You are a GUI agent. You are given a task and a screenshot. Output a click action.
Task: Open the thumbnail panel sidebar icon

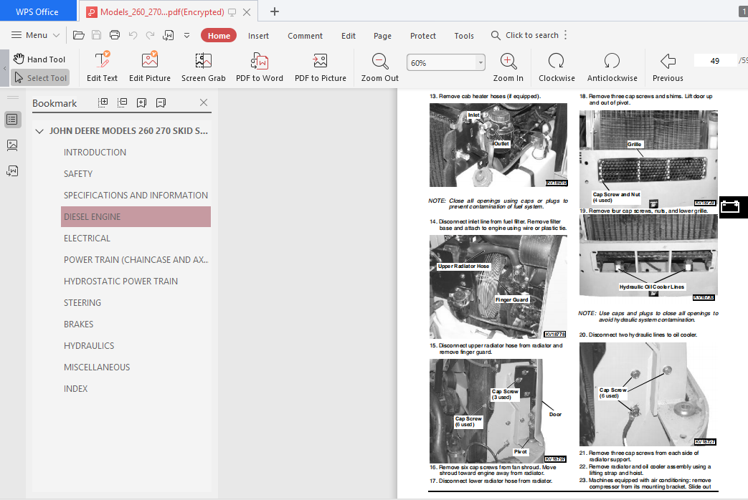[12, 145]
